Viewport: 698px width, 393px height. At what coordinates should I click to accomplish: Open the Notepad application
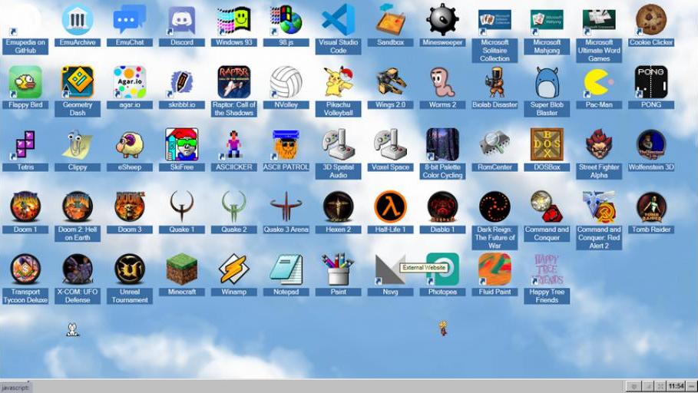tap(286, 269)
